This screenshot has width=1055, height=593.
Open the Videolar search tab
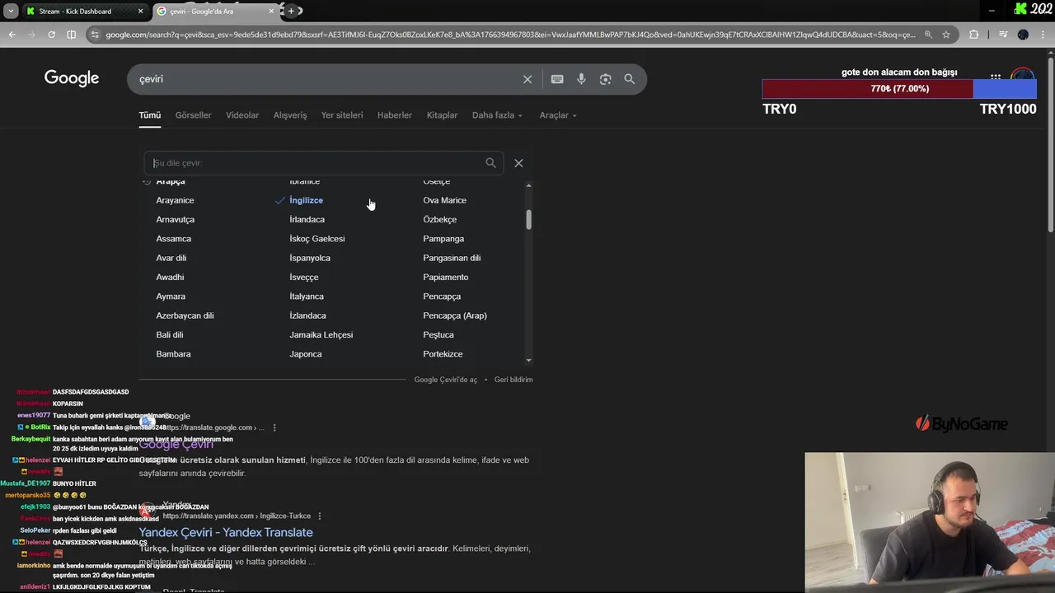[x=242, y=115]
